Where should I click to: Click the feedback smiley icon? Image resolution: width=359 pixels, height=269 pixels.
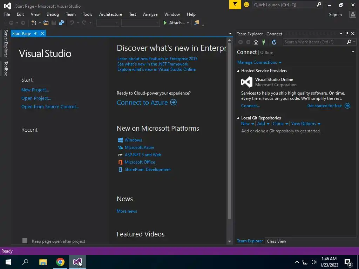tap(246, 5)
